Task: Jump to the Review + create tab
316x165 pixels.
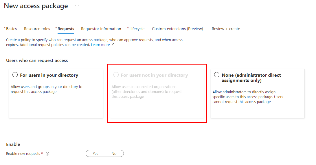Action: click(226, 29)
